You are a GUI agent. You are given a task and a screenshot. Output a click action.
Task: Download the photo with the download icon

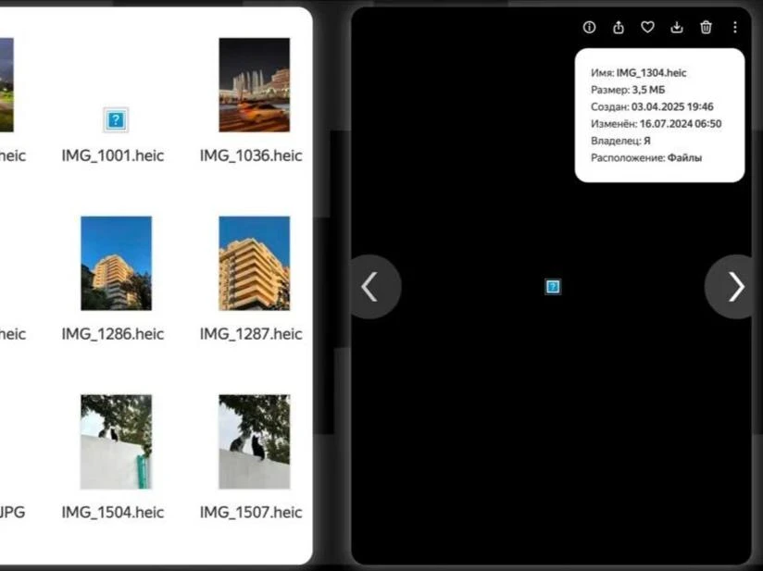pyautogui.click(x=677, y=27)
